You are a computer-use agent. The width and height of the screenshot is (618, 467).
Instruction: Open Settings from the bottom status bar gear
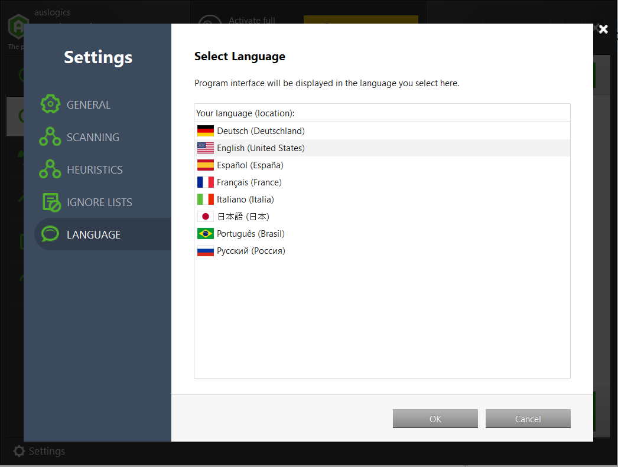[x=19, y=451]
